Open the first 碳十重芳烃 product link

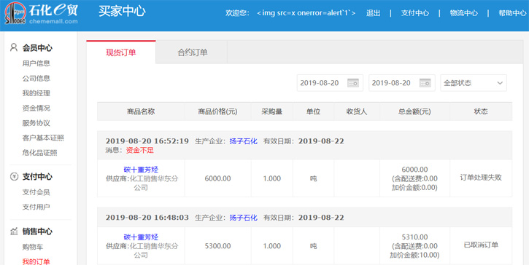tap(141, 170)
